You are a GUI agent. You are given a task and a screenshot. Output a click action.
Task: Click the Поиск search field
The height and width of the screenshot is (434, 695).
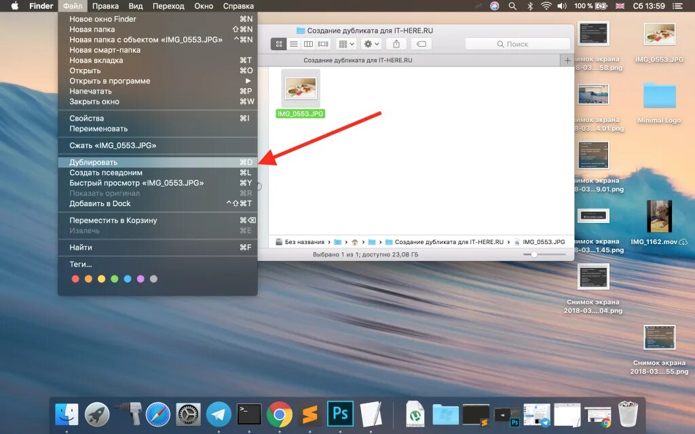pos(517,44)
